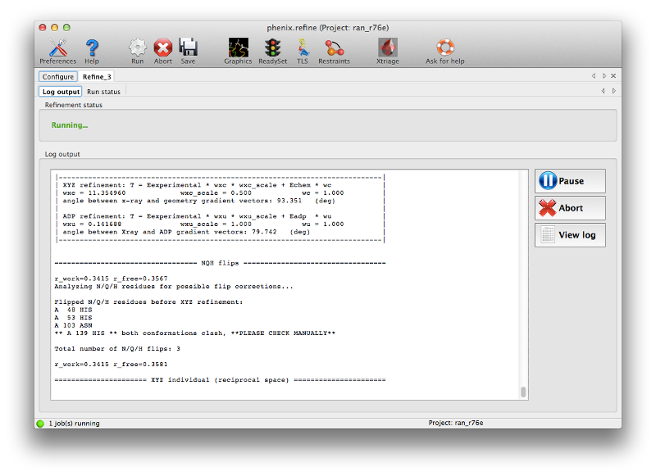Open the Restraints editor
This screenshot has width=656, height=476.
click(x=334, y=49)
